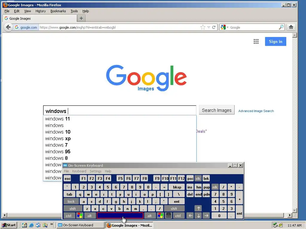This screenshot has height=229, width=306.
Task: Select suggestion windows 11
Action: point(120,119)
